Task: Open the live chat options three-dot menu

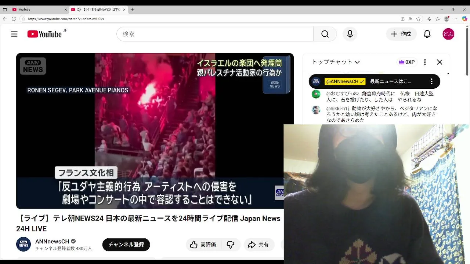Action: [425, 62]
